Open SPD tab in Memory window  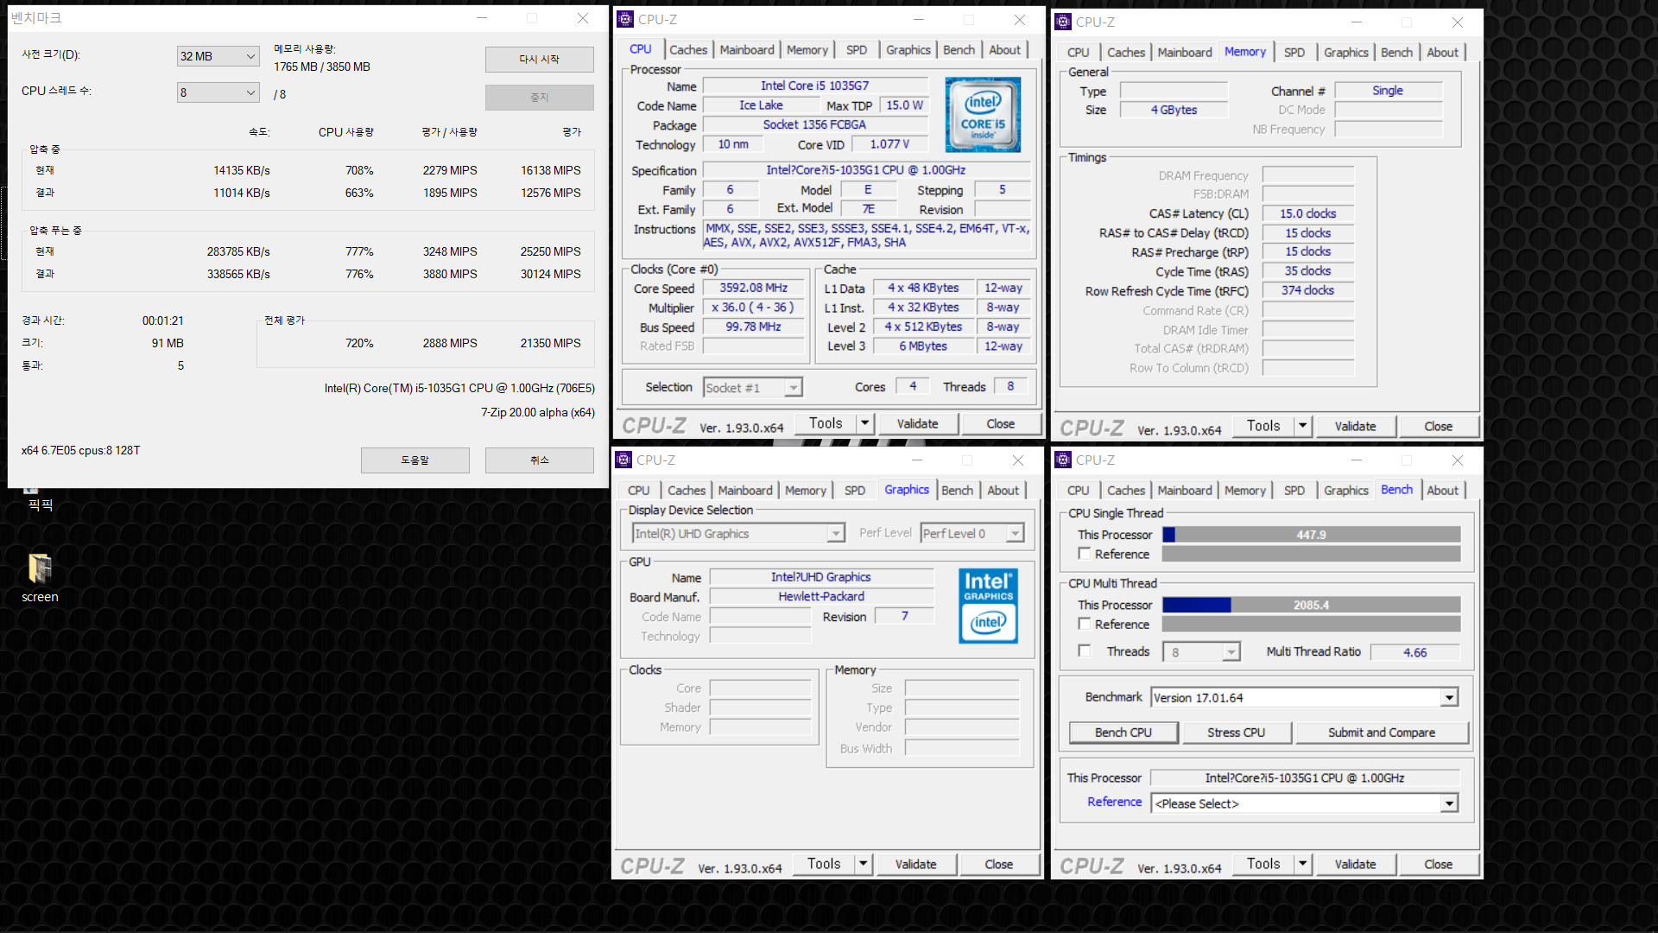(x=1294, y=53)
